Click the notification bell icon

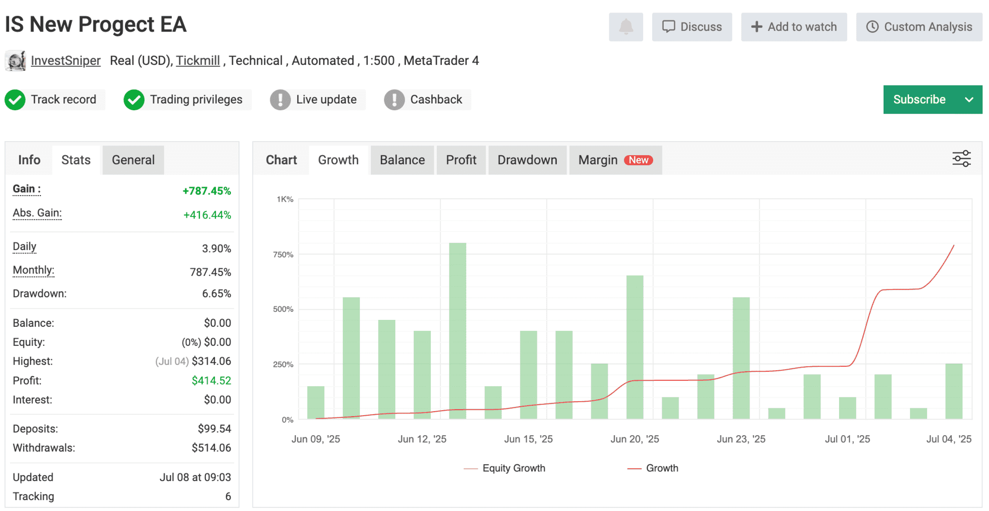coord(626,27)
